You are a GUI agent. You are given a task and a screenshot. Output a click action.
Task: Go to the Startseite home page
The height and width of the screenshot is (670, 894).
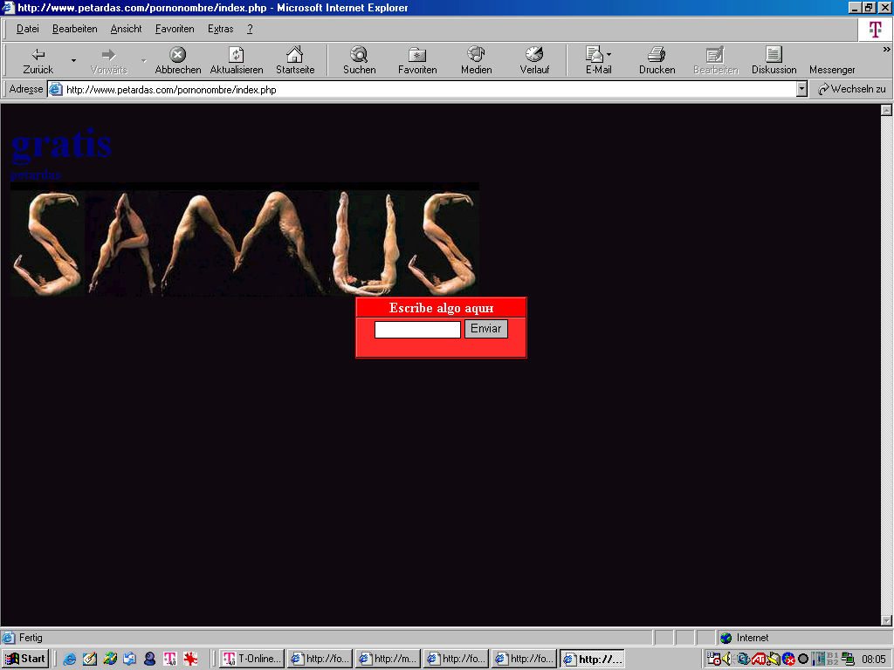pos(295,60)
